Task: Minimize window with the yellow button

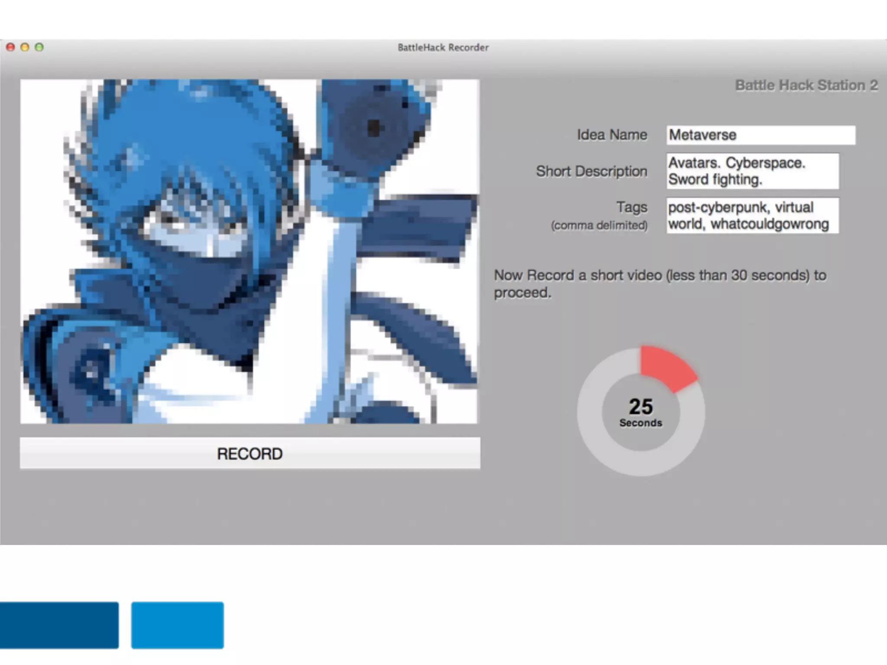Action: tap(25, 47)
